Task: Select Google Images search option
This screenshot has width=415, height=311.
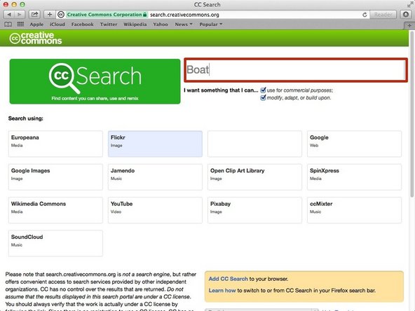Action: 55,177
